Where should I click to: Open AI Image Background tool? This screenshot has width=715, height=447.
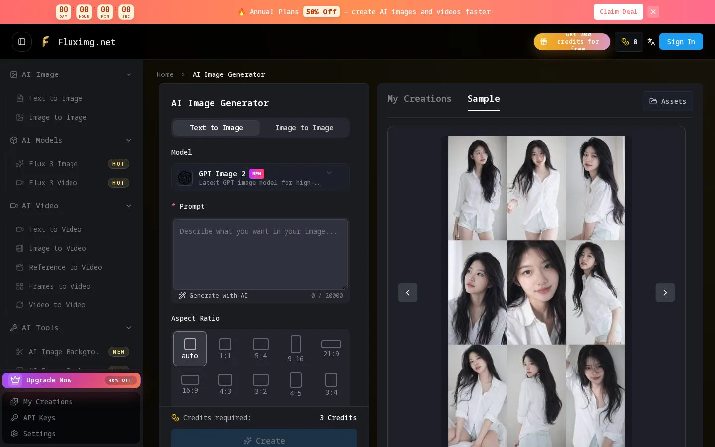[71, 352]
